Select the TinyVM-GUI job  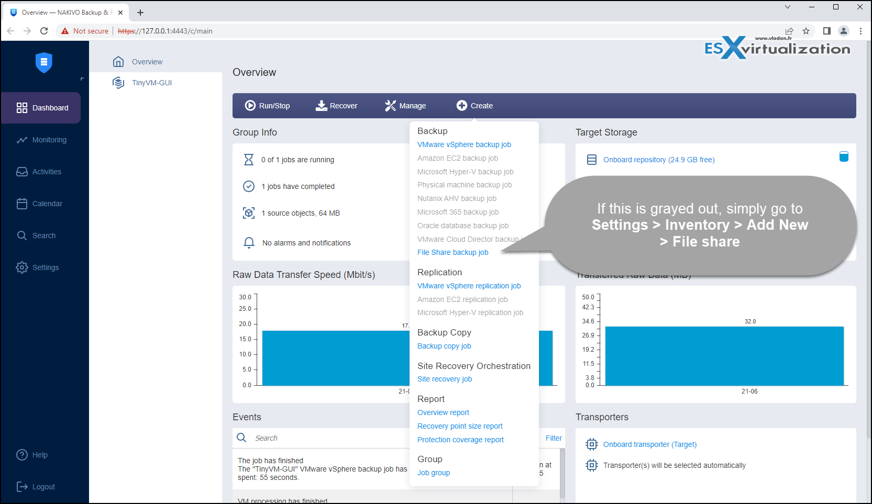(152, 83)
